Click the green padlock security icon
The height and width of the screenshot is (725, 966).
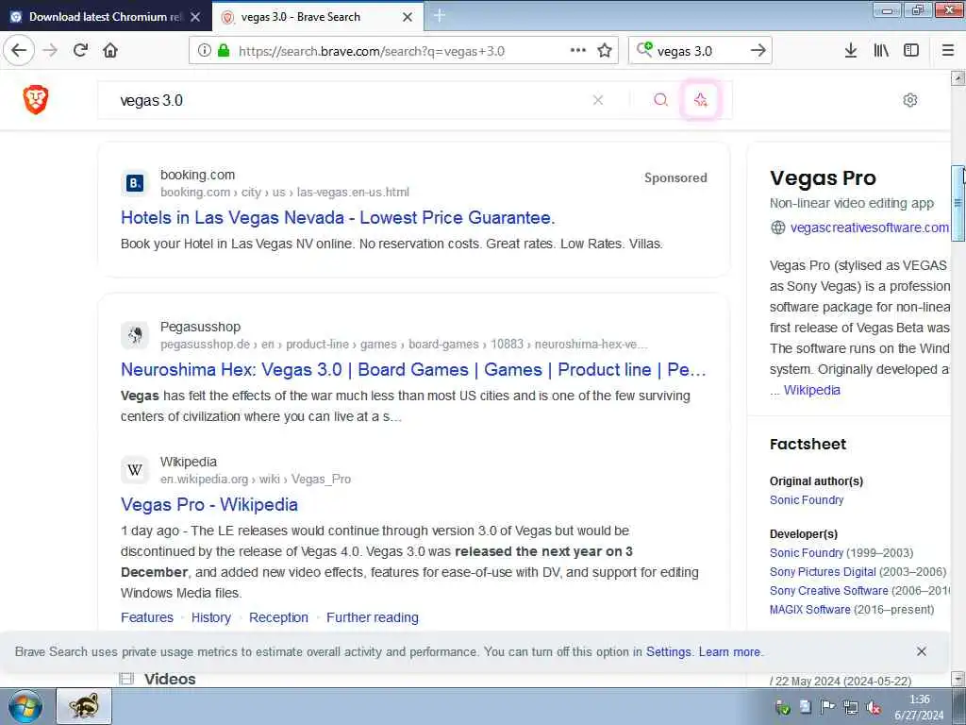[224, 51]
